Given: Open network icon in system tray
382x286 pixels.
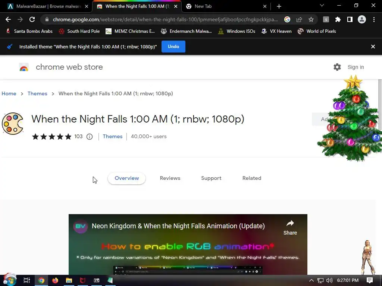Looking at the screenshot, I should [320, 280].
